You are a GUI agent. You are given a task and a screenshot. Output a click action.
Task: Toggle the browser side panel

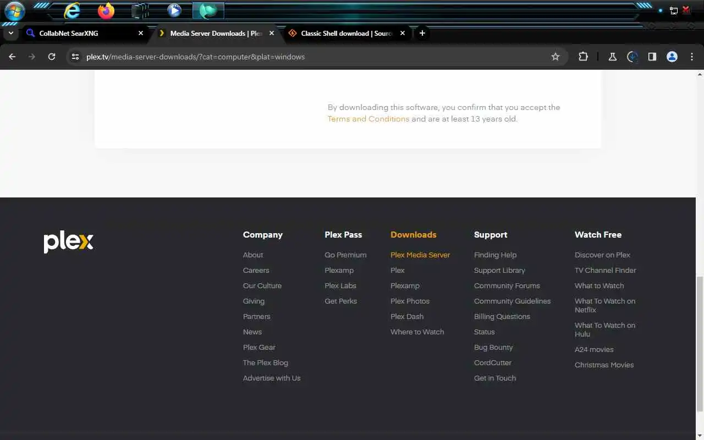point(652,57)
